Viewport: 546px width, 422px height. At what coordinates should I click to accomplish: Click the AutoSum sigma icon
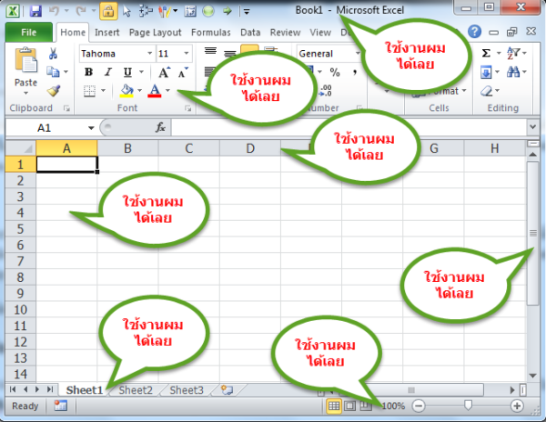point(485,54)
